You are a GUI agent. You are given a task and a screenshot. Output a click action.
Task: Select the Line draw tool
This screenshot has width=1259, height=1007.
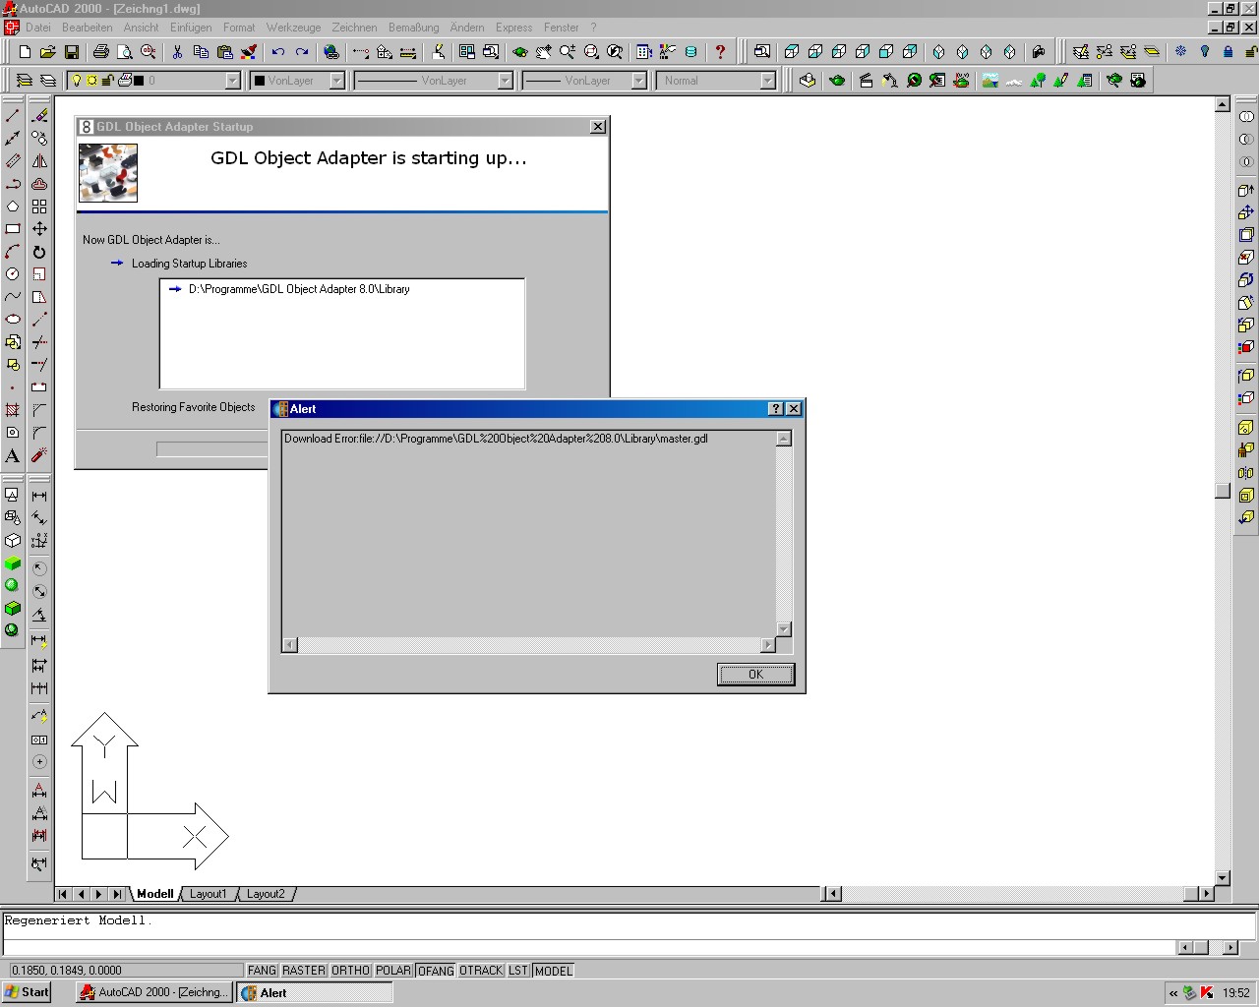(x=13, y=116)
